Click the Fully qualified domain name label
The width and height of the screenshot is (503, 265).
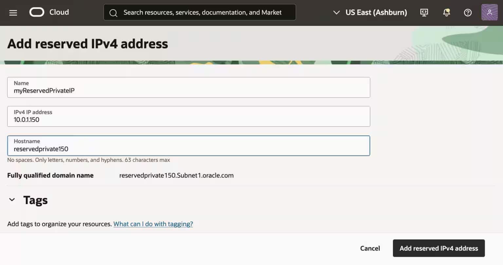pyautogui.click(x=50, y=176)
